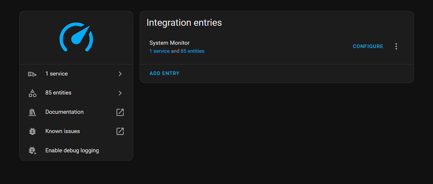
Task: Open the 1 service link under System Monitor
Action: pyautogui.click(x=159, y=51)
